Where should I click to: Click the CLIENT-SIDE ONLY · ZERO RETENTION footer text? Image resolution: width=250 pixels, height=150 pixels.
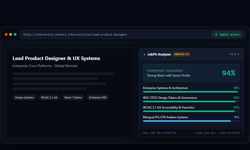coord(217,133)
